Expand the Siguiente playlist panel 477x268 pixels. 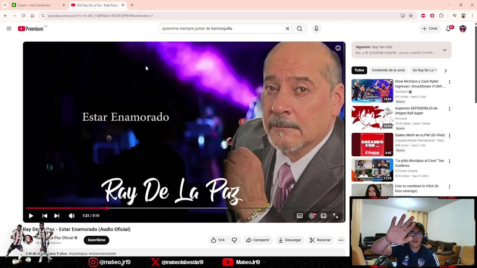[445, 50]
